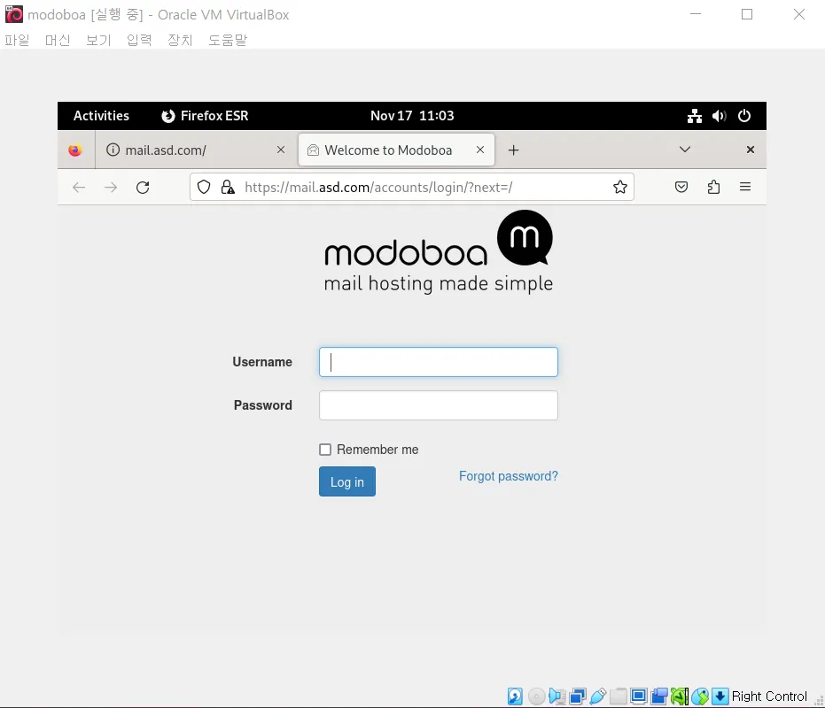Screen dimensions: 825x708
Task: Toggle the Remember me checkbox
Action: coord(325,450)
